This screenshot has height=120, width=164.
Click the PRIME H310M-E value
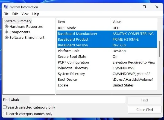(125, 40)
